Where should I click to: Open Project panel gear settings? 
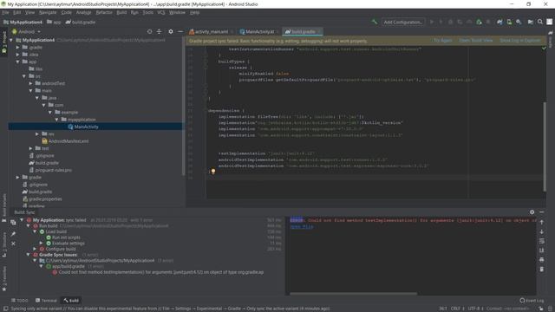click(x=171, y=31)
